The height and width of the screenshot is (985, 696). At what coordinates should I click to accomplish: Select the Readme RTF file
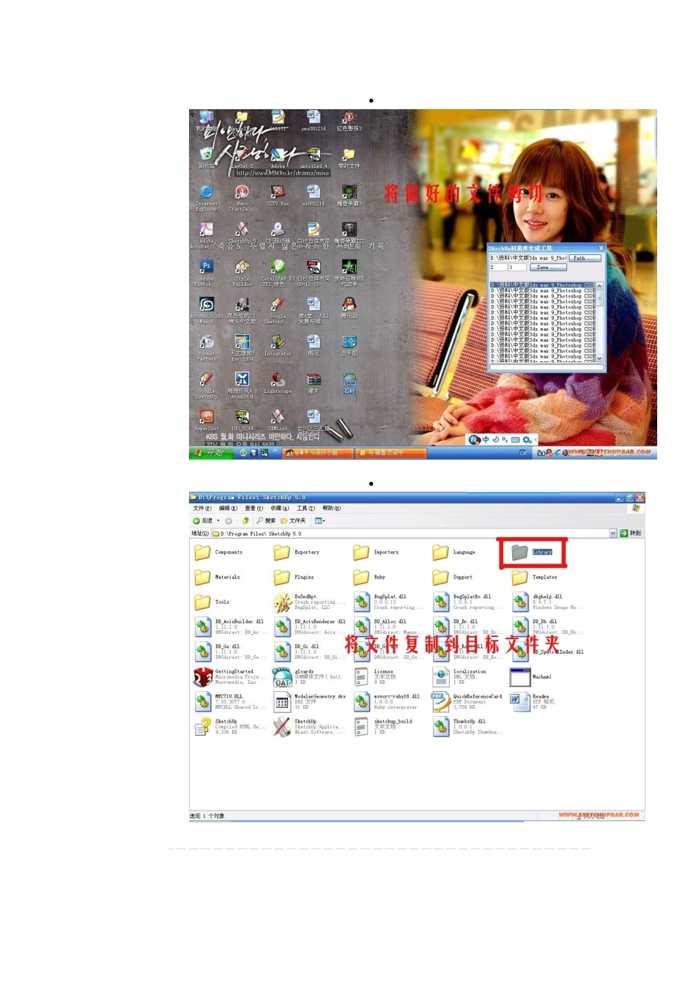533,702
